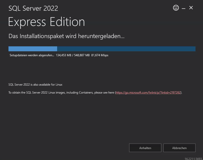This screenshot has height=160, width=203.
Task: Click the unfilled part of download progress bar
Action: click(126, 49)
